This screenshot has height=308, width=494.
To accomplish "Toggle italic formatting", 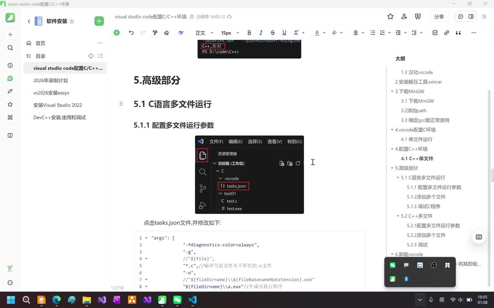I will pos(261,33).
